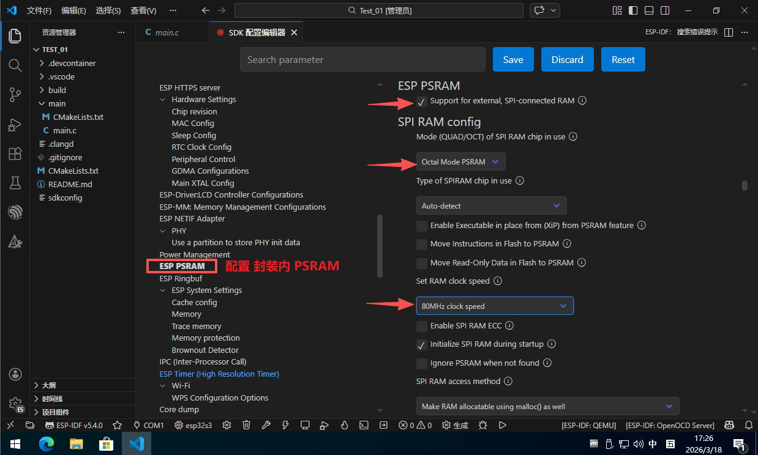Click the info icon next to SPI RAM access method

(508, 381)
